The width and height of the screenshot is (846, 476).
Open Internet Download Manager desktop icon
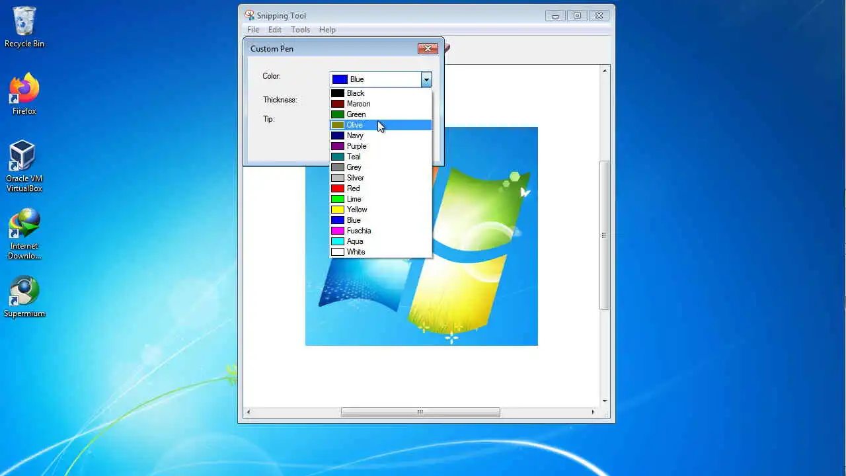tap(24, 234)
